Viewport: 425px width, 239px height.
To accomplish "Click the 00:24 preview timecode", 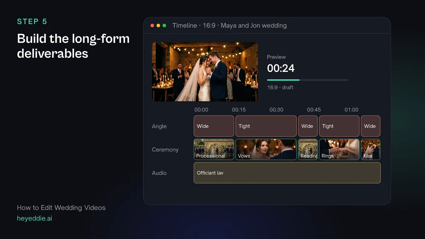I will 281,68.
